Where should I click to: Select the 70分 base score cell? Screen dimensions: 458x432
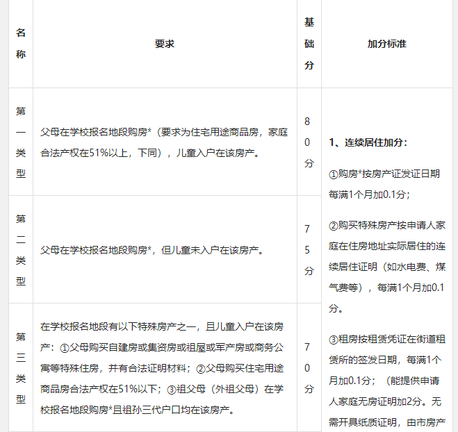point(308,367)
